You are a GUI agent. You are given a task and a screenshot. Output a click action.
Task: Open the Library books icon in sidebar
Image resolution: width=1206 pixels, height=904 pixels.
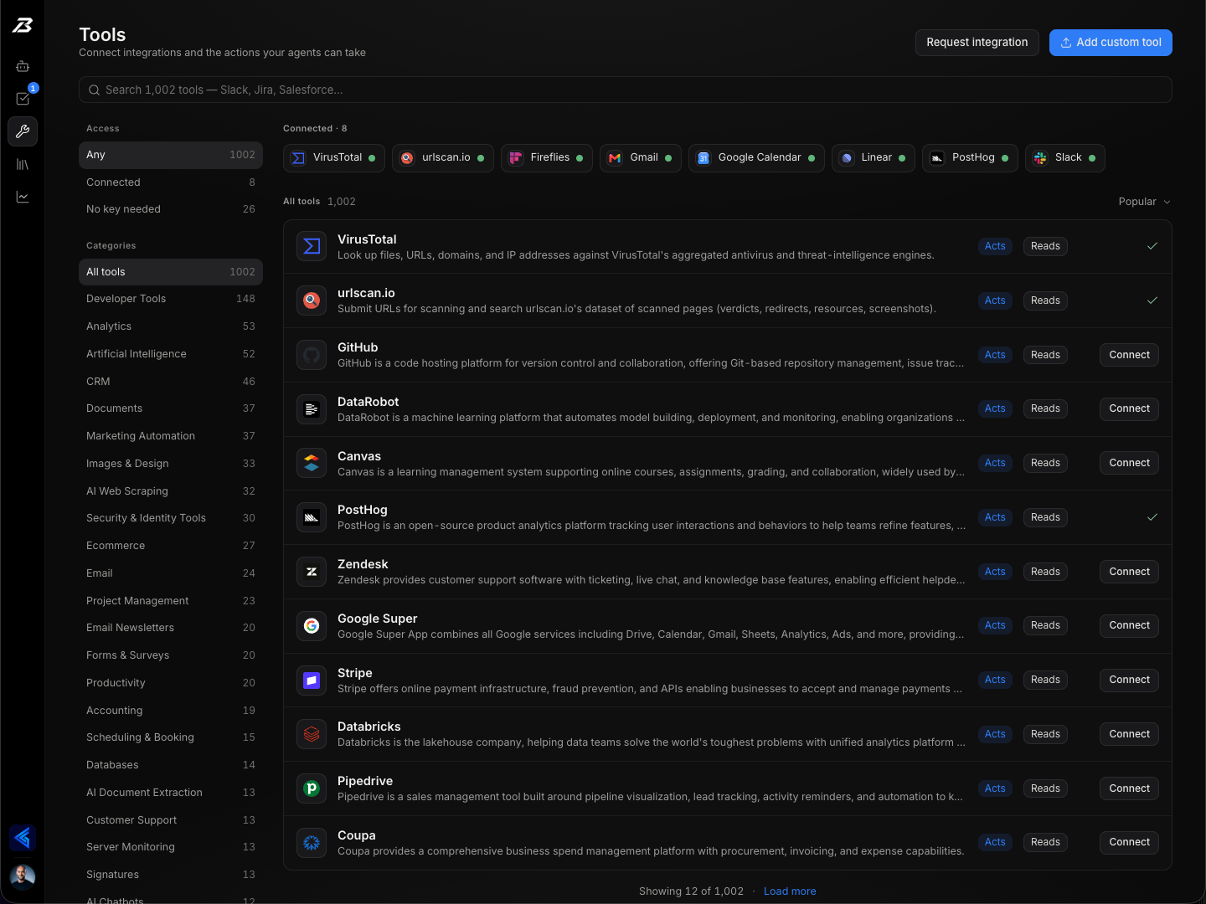pyautogui.click(x=23, y=164)
